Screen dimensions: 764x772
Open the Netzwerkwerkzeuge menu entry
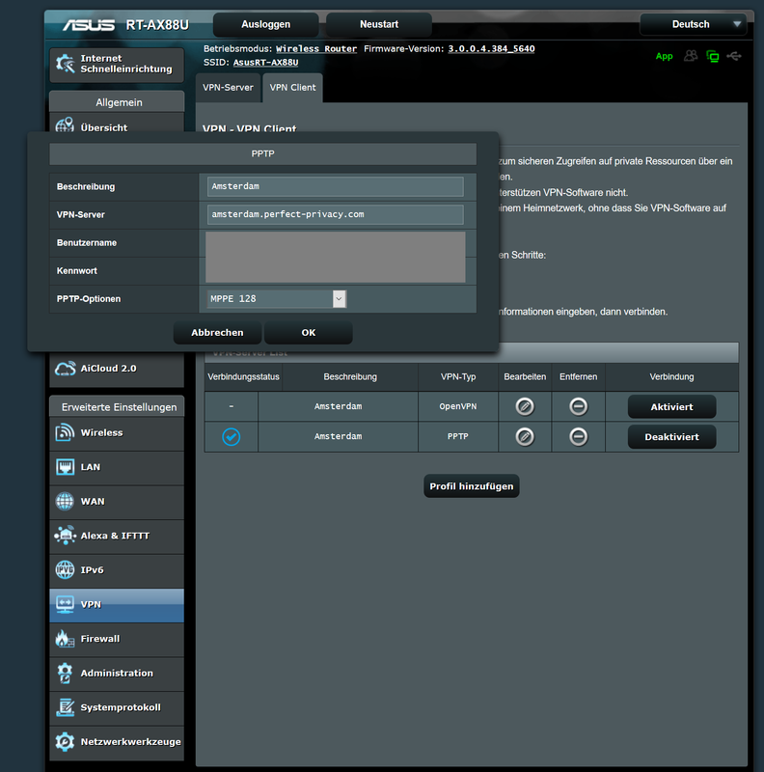pyautogui.click(x=117, y=742)
